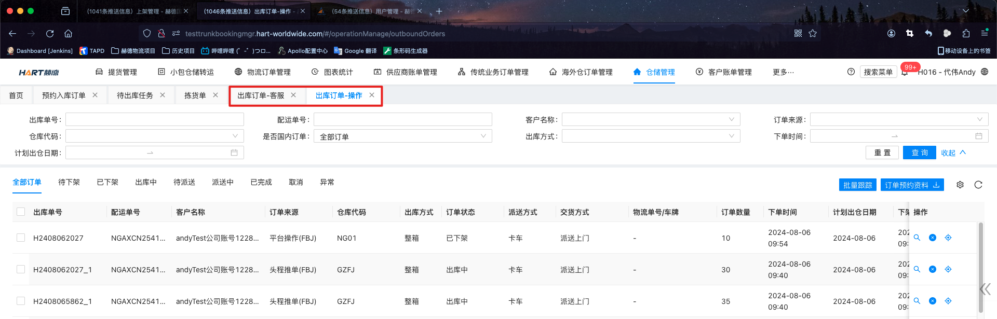Select the 待下架 status tab
The image size is (997, 319).
pos(69,182)
